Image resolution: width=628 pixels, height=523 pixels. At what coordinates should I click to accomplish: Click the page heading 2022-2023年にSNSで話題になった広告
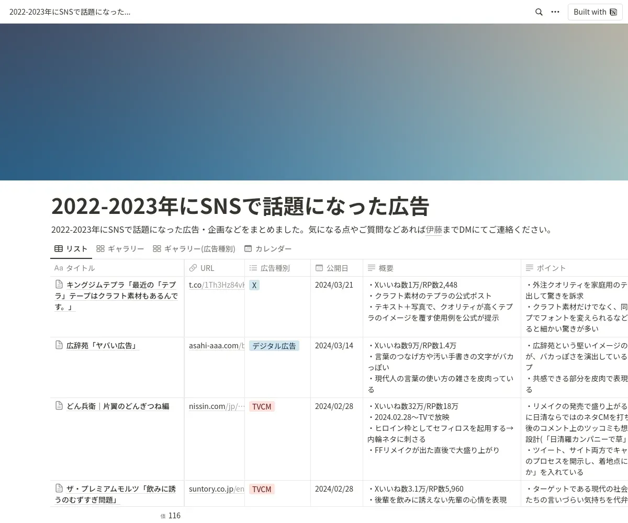point(240,207)
